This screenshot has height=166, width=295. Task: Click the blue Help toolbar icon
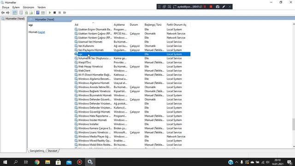[38, 12]
